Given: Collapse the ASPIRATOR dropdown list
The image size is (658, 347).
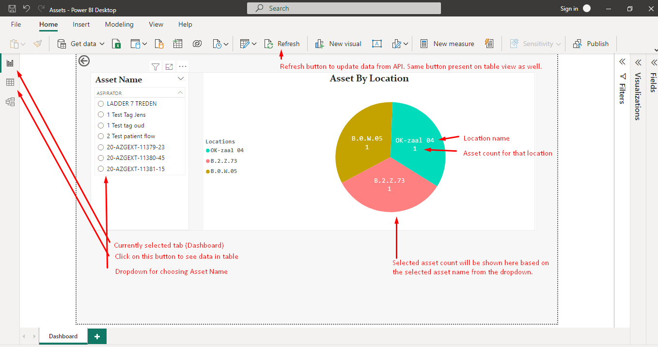Looking at the screenshot, I should pos(180,93).
